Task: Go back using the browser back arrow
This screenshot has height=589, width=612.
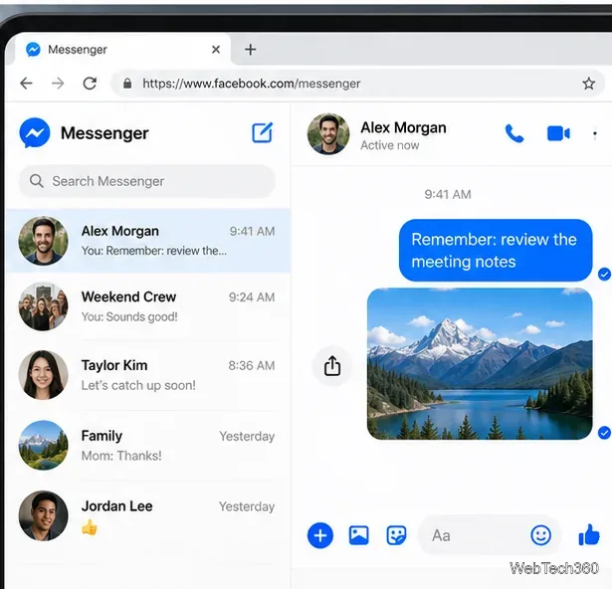Action: tap(27, 84)
